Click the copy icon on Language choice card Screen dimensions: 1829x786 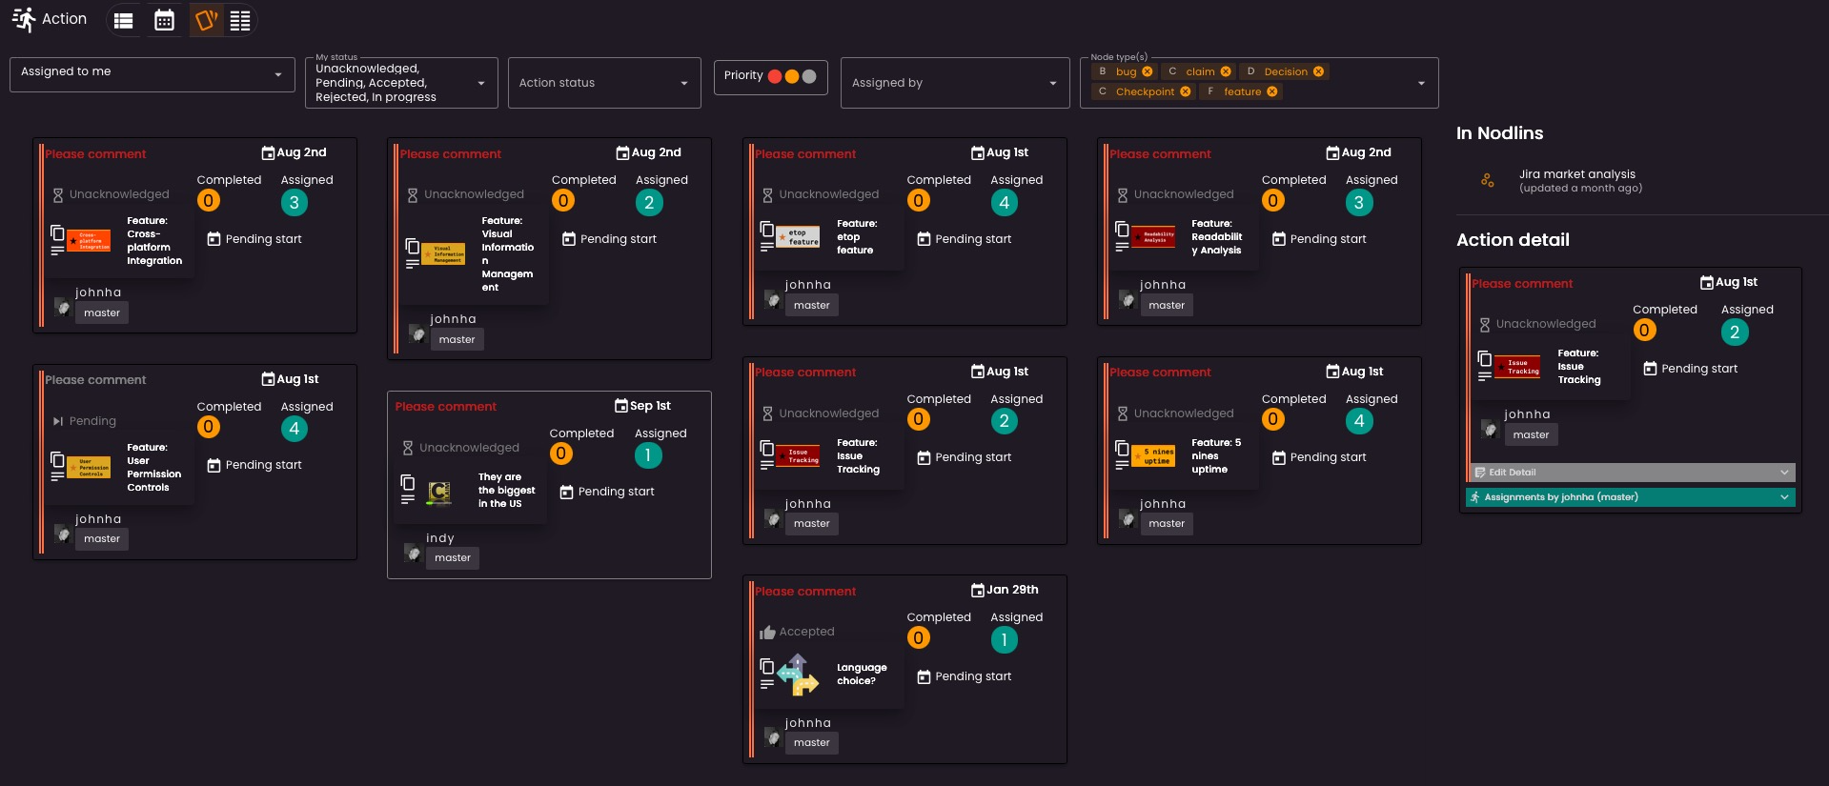(766, 666)
